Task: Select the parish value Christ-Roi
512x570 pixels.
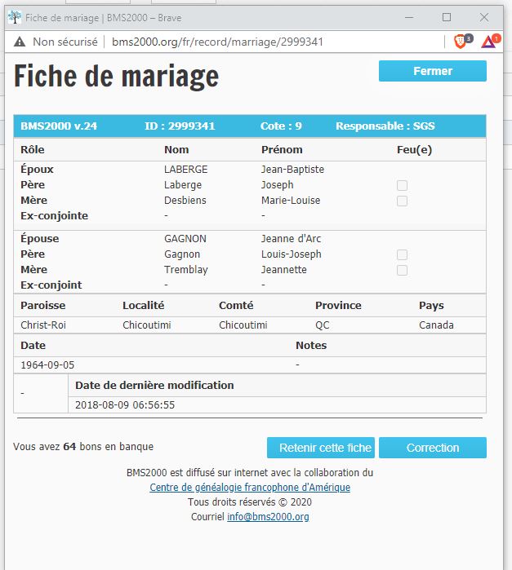Action: pos(43,325)
